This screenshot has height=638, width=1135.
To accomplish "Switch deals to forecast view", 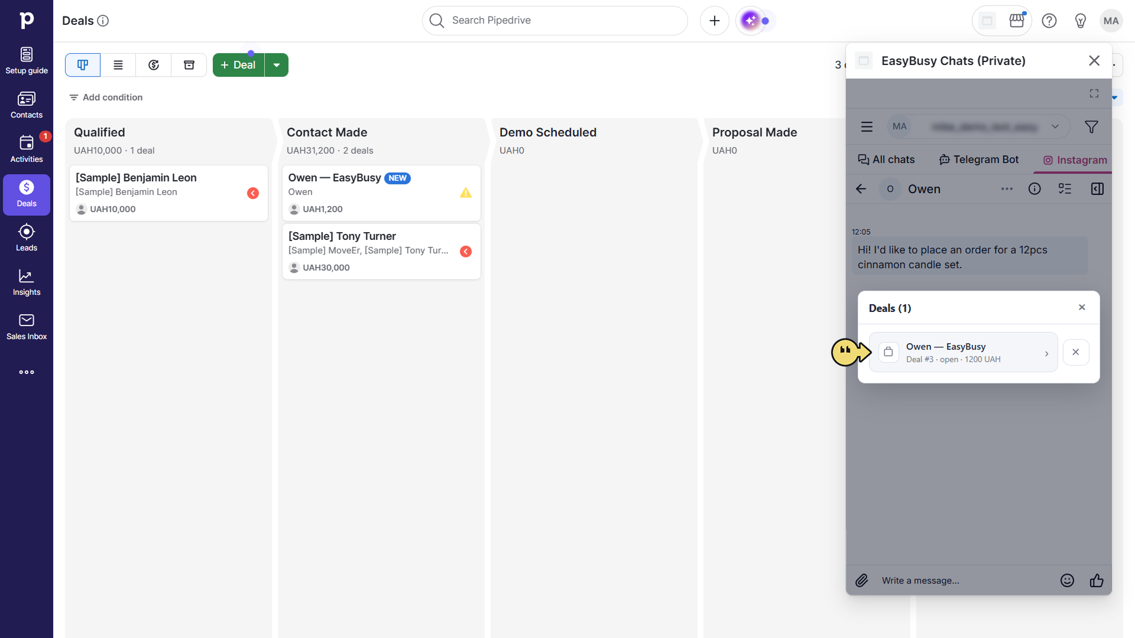I will [154, 65].
